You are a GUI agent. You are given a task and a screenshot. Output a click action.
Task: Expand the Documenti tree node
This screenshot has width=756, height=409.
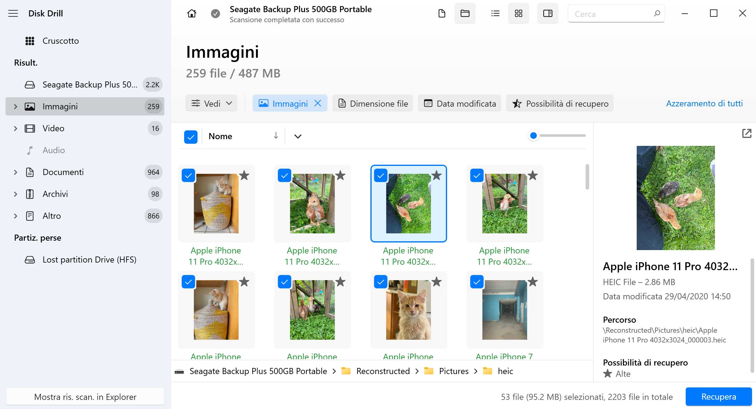click(16, 172)
